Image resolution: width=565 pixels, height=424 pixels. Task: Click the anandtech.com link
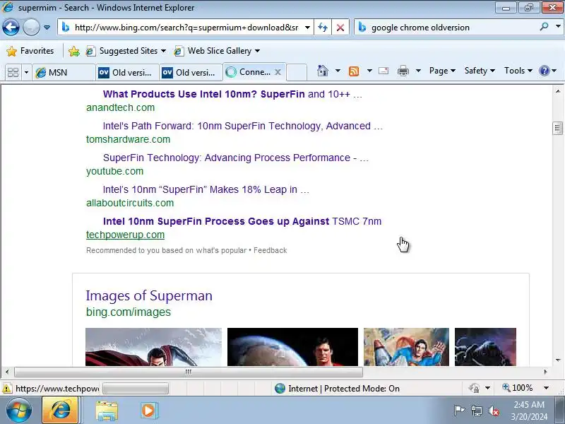point(120,107)
